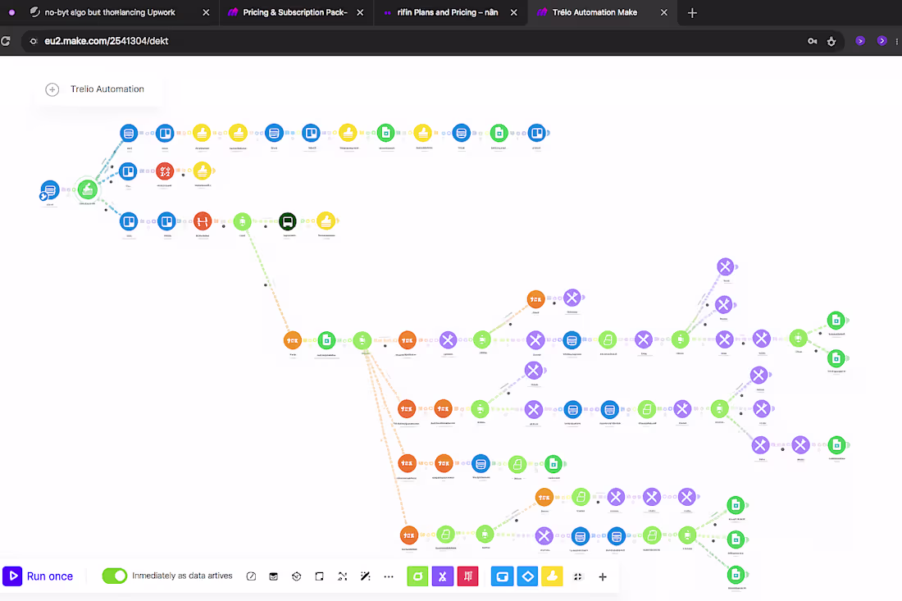The width and height of the screenshot is (902, 601).
Task: Select the auto-align scenario icon
Action: tap(342, 576)
